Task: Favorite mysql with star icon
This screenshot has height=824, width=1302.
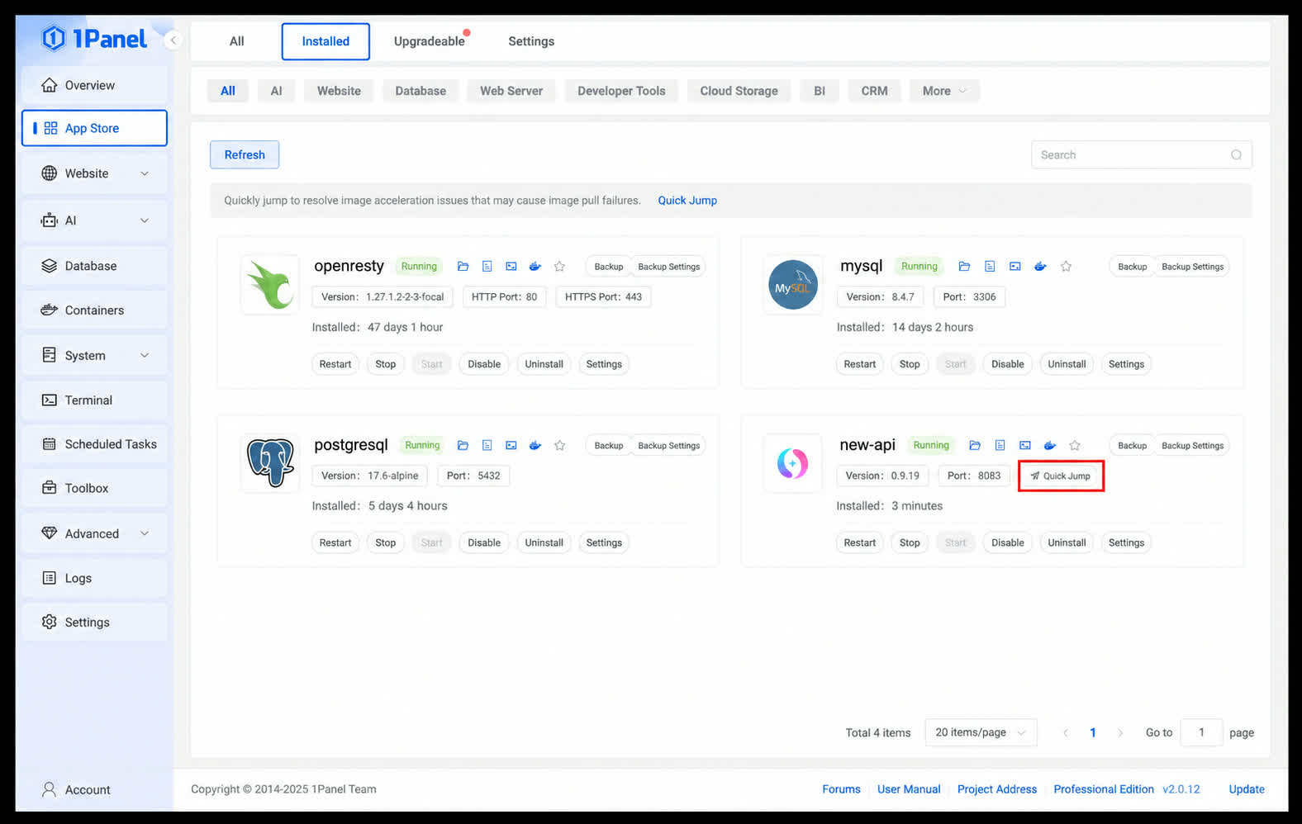Action: click(1066, 267)
